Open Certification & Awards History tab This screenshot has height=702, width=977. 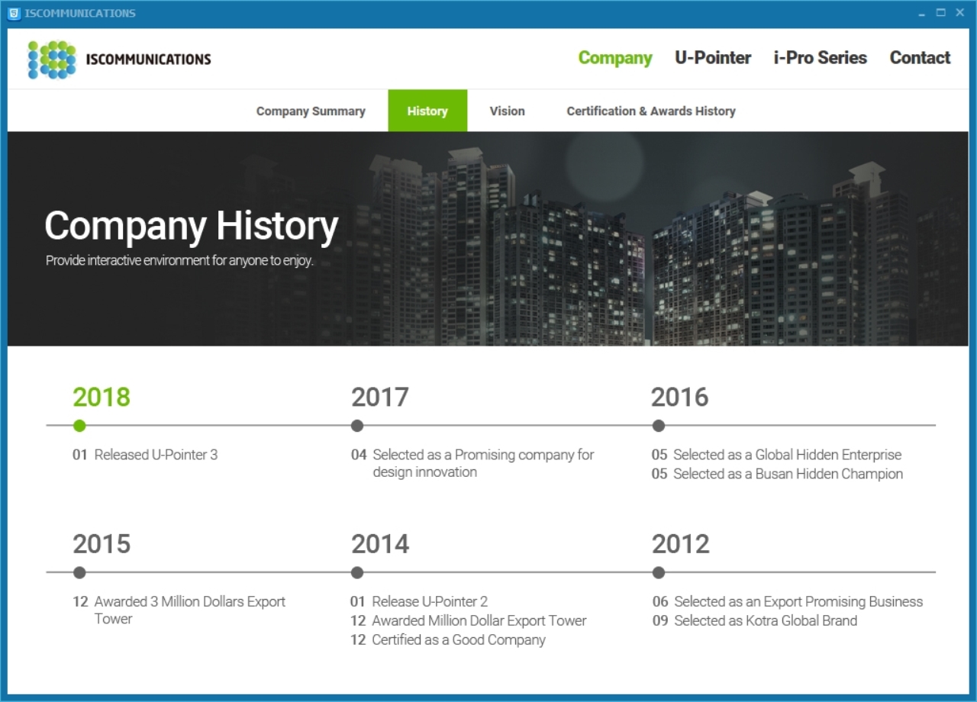pyautogui.click(x=651, y=111)
